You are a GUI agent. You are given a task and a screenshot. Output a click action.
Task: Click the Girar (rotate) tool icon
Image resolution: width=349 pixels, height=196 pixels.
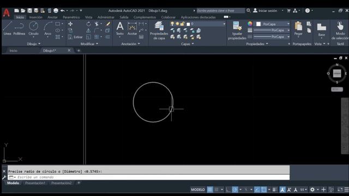pos(88,24)
